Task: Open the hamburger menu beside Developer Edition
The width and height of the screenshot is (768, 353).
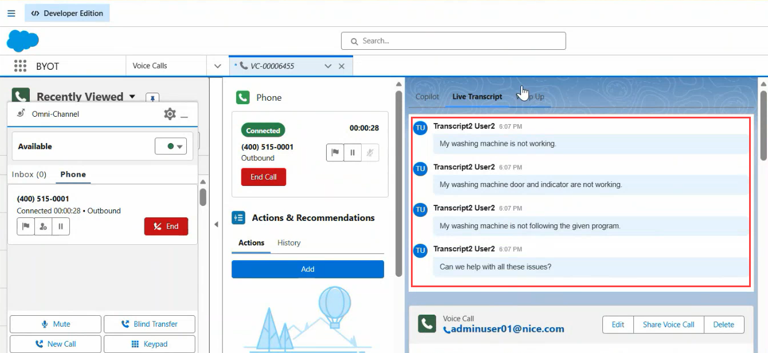Action: [x=11, y=13]
